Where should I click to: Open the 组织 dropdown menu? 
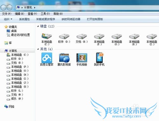(x=8, y=19)
